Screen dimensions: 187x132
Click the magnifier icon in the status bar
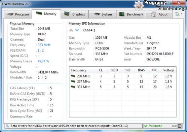[x=7, y=126]
